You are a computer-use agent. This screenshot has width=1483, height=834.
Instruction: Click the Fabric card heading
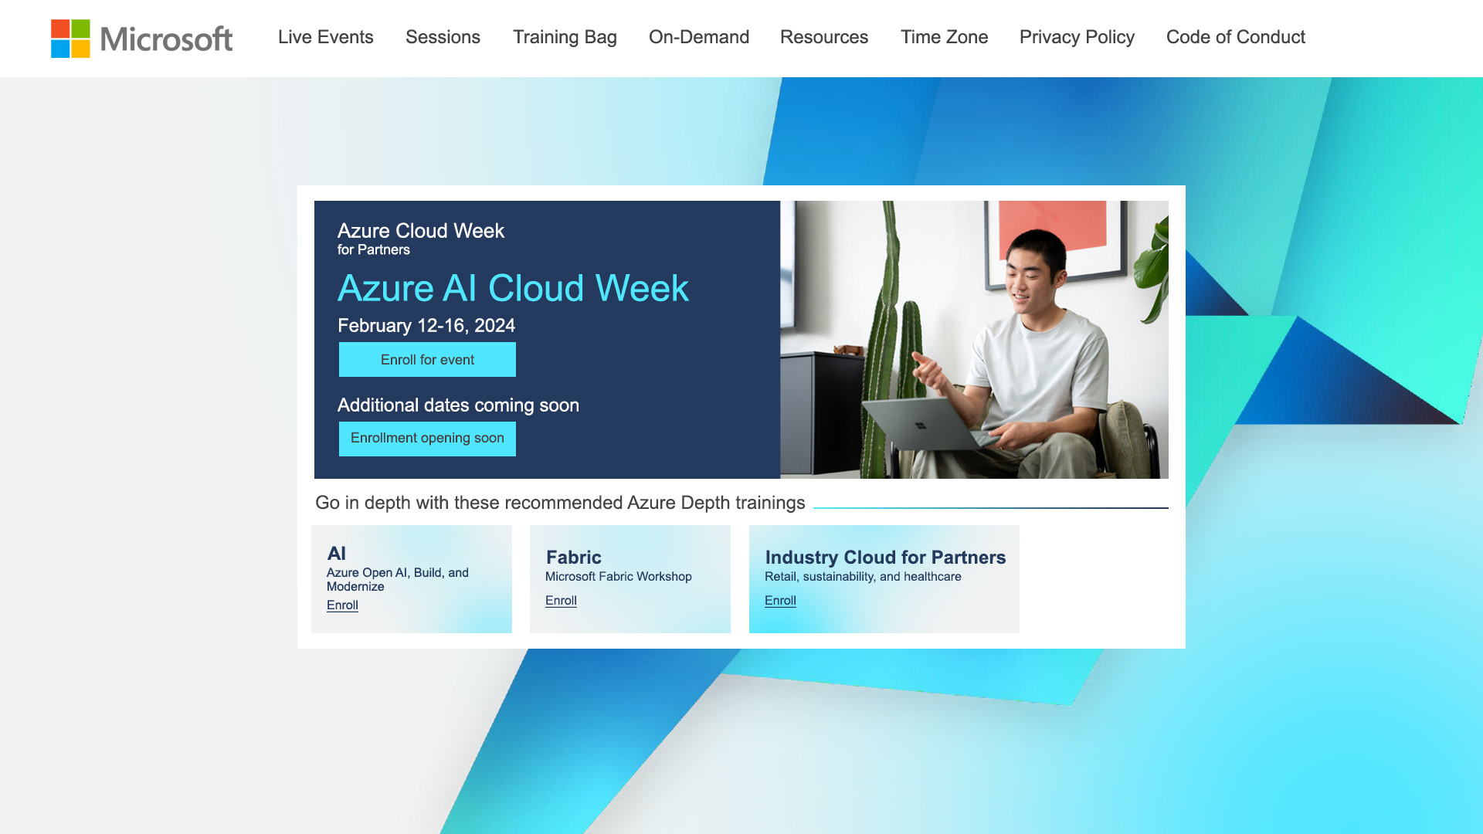[x=573, y=557]
